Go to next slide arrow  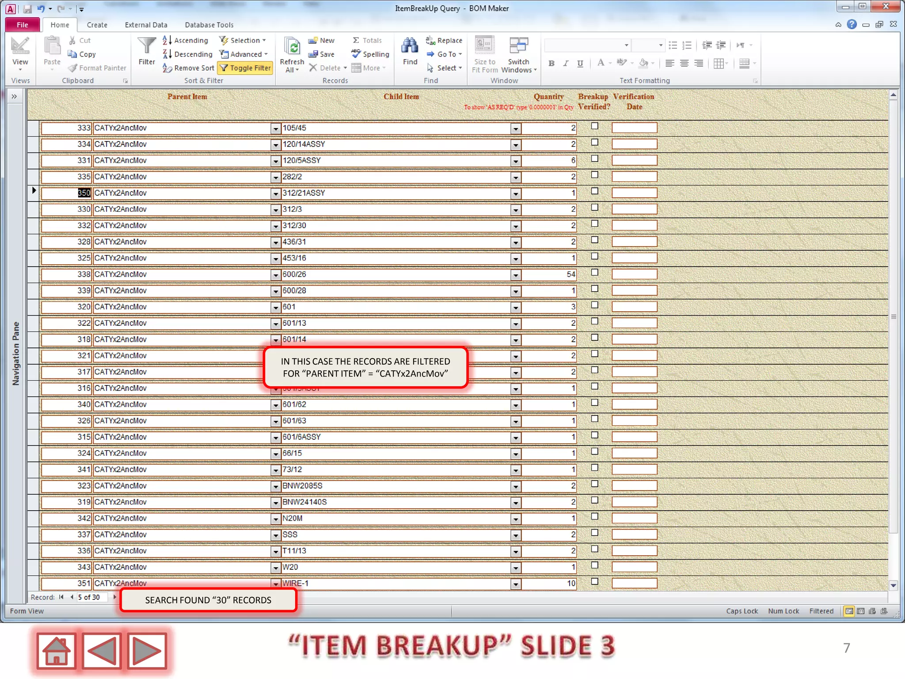tap(147, 650)
